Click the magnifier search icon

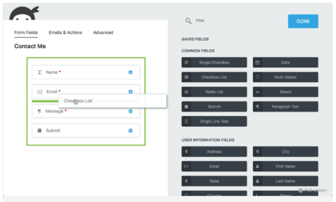point(188,21)
